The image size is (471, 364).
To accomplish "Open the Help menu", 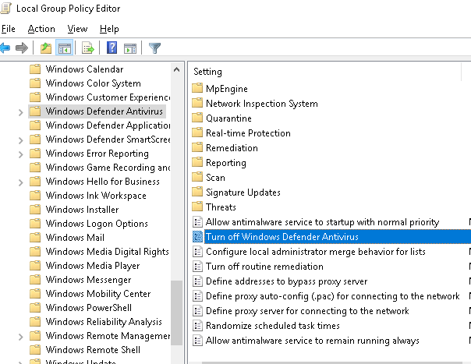I will coord(109,29).
